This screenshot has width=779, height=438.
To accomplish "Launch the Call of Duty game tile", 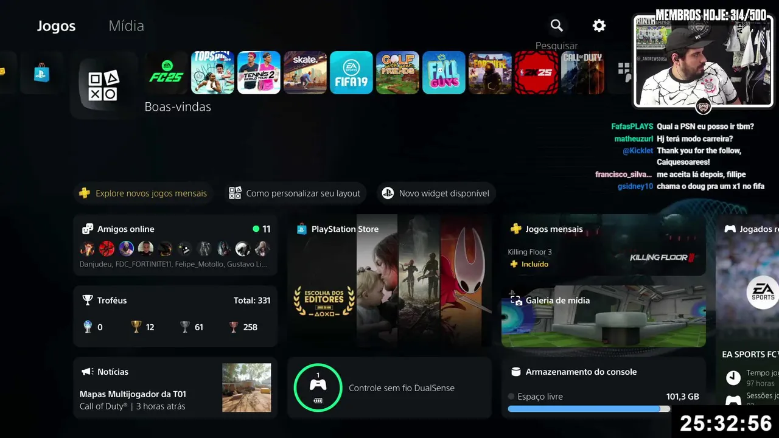I will pyautogui.click(x=582, y=72).
